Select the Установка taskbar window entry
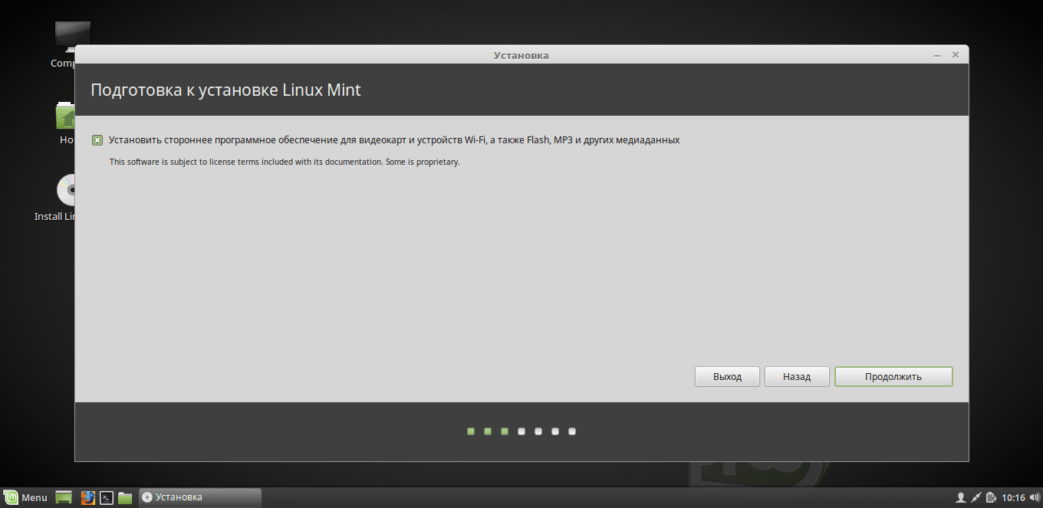The height and width of the screenshot is (508, 1043). [199, 497]
